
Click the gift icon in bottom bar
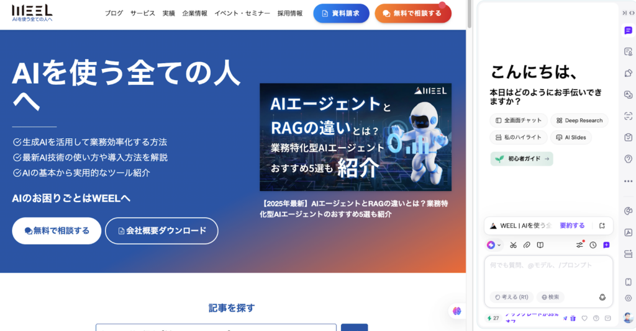point(573,318)
